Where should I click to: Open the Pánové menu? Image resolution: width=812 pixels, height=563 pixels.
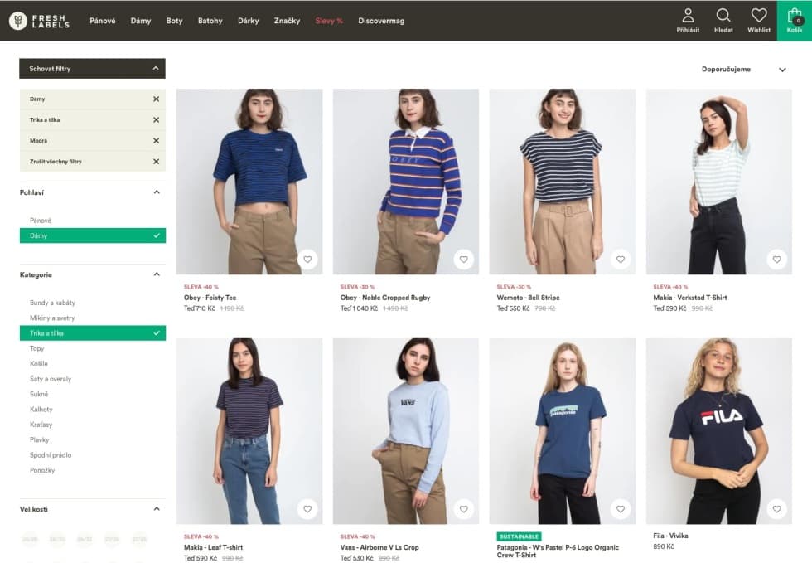(x=103, y=21)
